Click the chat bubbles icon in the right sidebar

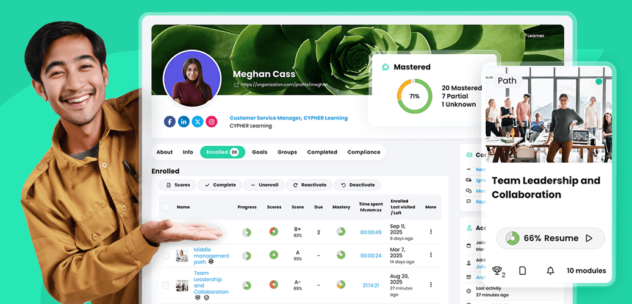[469, 191]
